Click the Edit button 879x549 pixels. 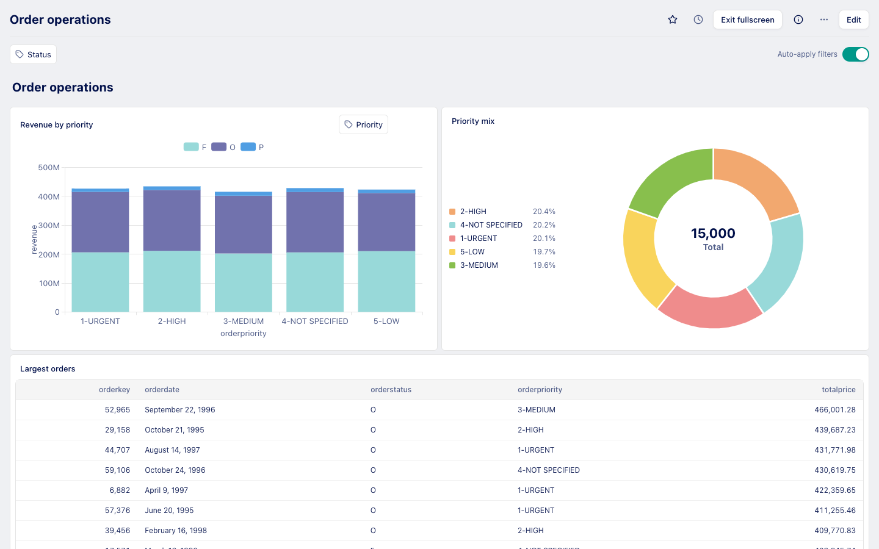tap(854, 20)
